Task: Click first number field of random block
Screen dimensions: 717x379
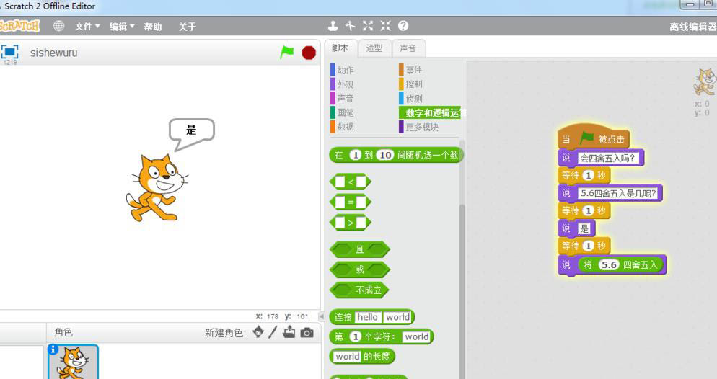Action: (356, 155)
